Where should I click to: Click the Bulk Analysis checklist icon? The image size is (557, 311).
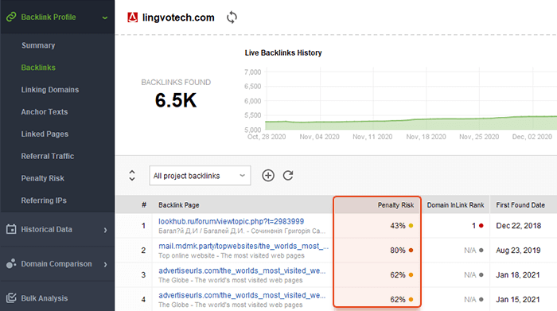11,297
